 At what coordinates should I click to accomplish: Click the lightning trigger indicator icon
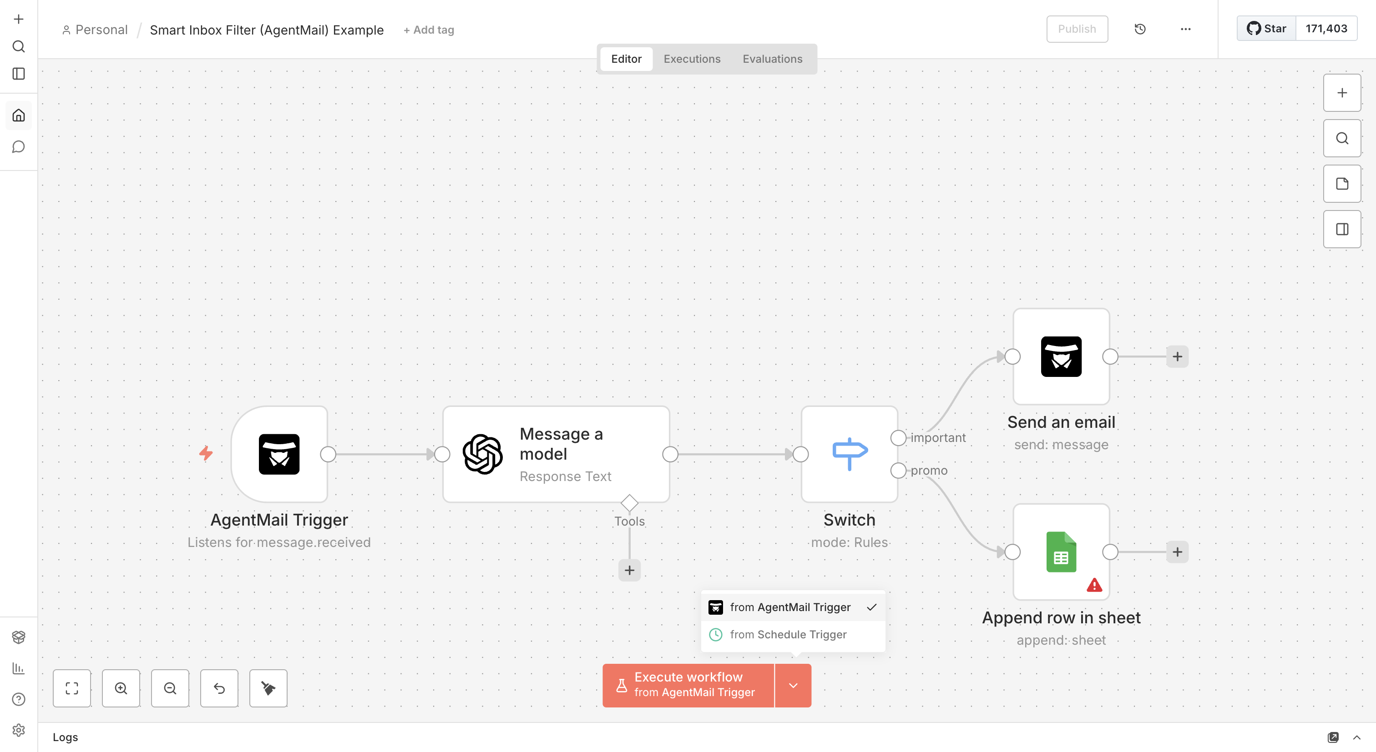point(206,453)
